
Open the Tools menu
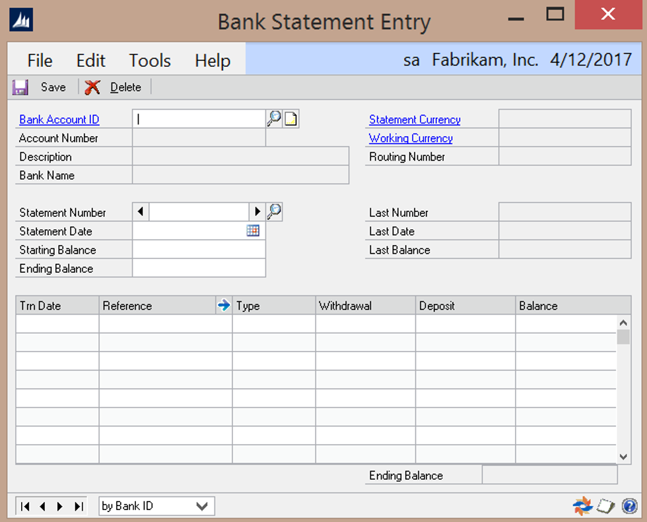pyautogui.click(x=150, y=61)
